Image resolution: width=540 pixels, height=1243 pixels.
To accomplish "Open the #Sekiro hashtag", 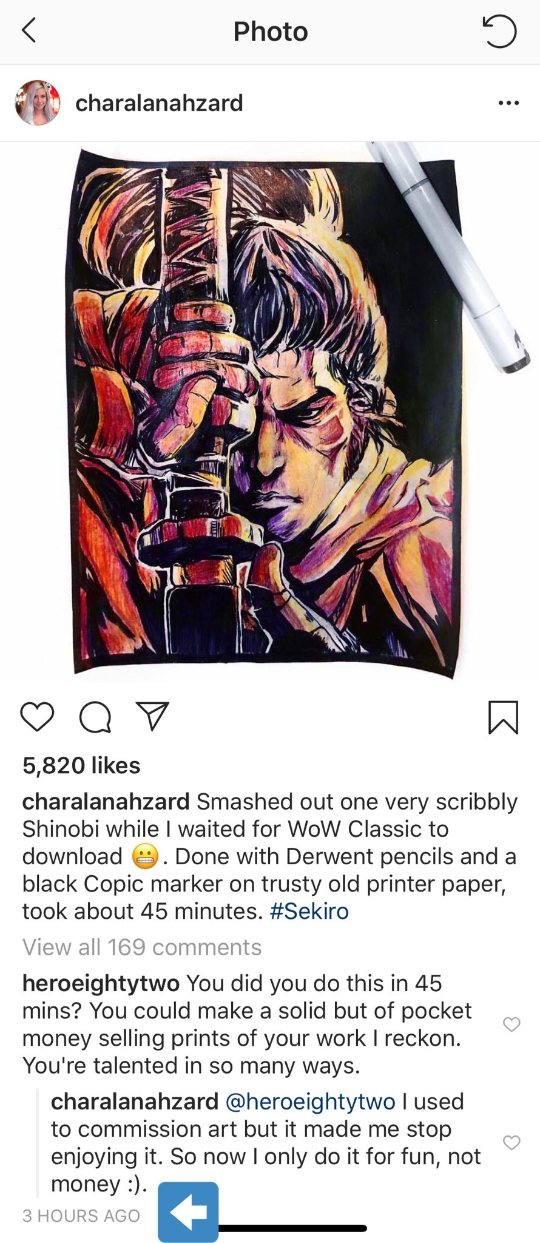I will coord(309,911).
